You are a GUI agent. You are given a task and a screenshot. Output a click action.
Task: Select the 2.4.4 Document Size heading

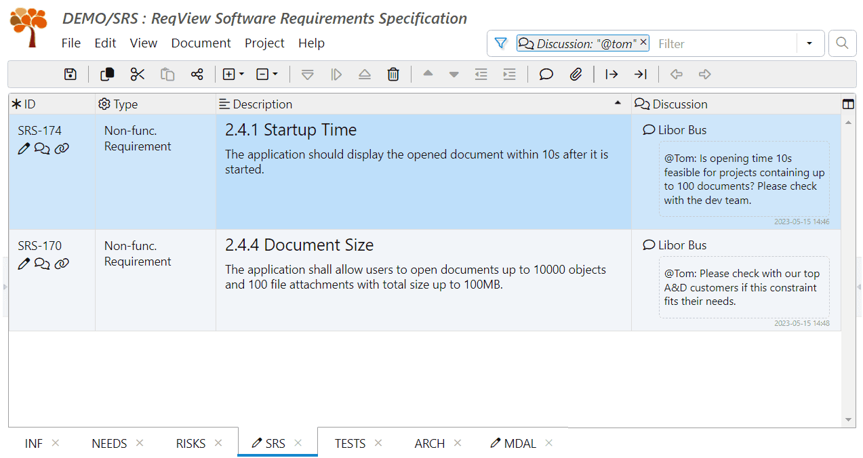299,245
